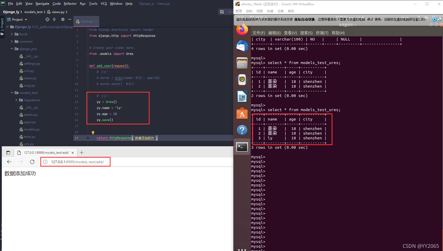443x251 pixels.
Task: Open Help from the Ubuntu dock
Action: tap(242, 130)
